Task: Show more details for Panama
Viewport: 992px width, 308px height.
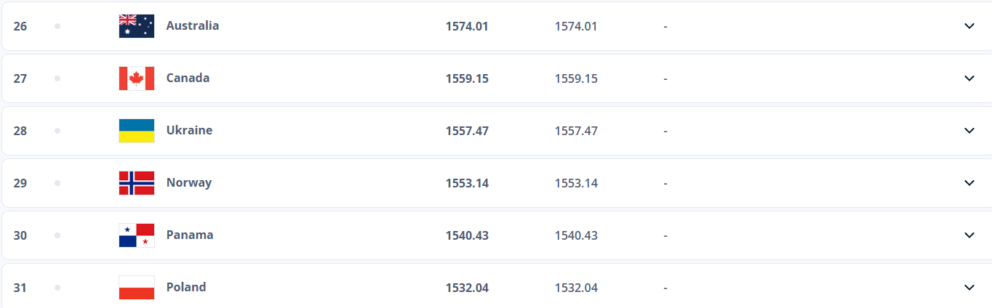Action: 969,235
